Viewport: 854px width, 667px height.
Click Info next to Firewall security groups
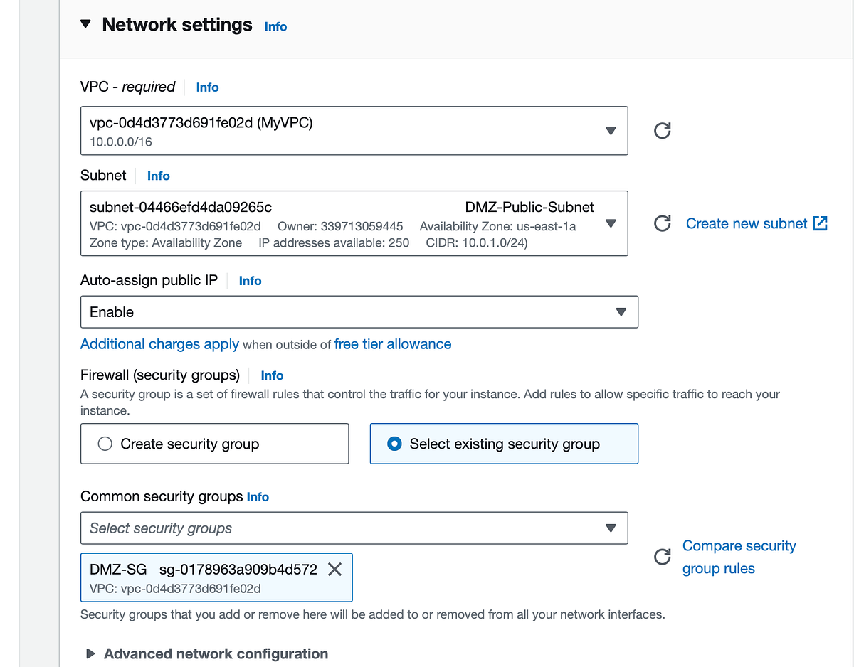(272, 375)
